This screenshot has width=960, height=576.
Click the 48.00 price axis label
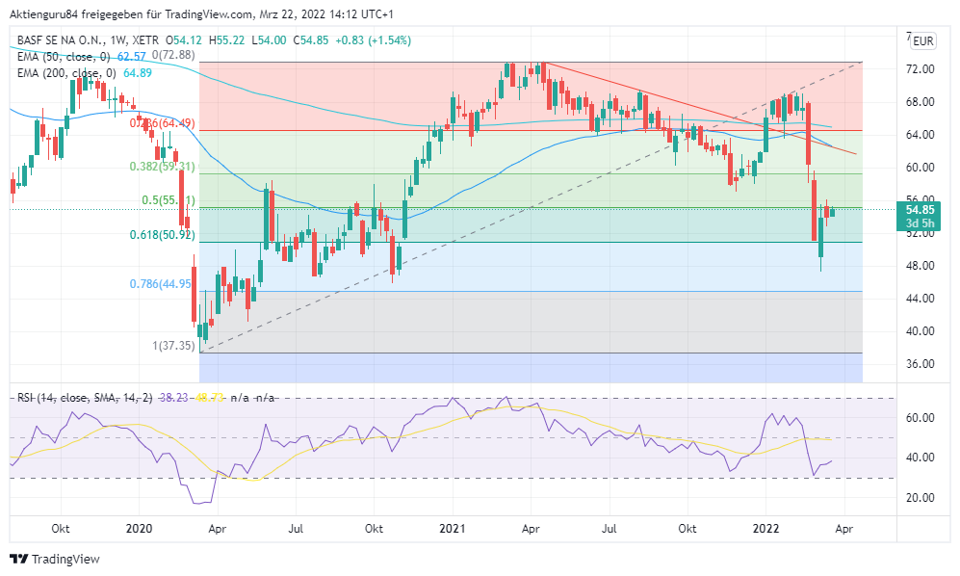(921, 266)
